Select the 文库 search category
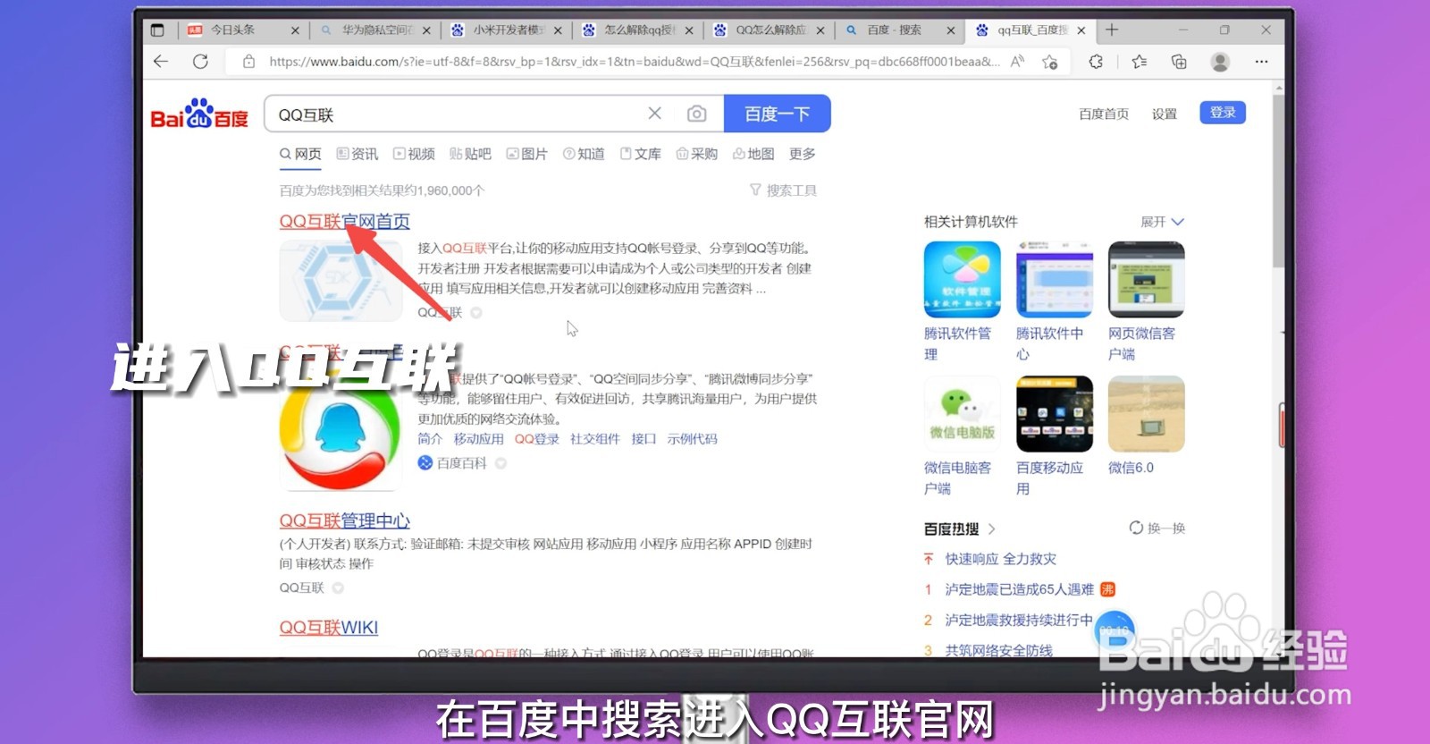This screenshot has height=744, width=1430. pos(640,154)
